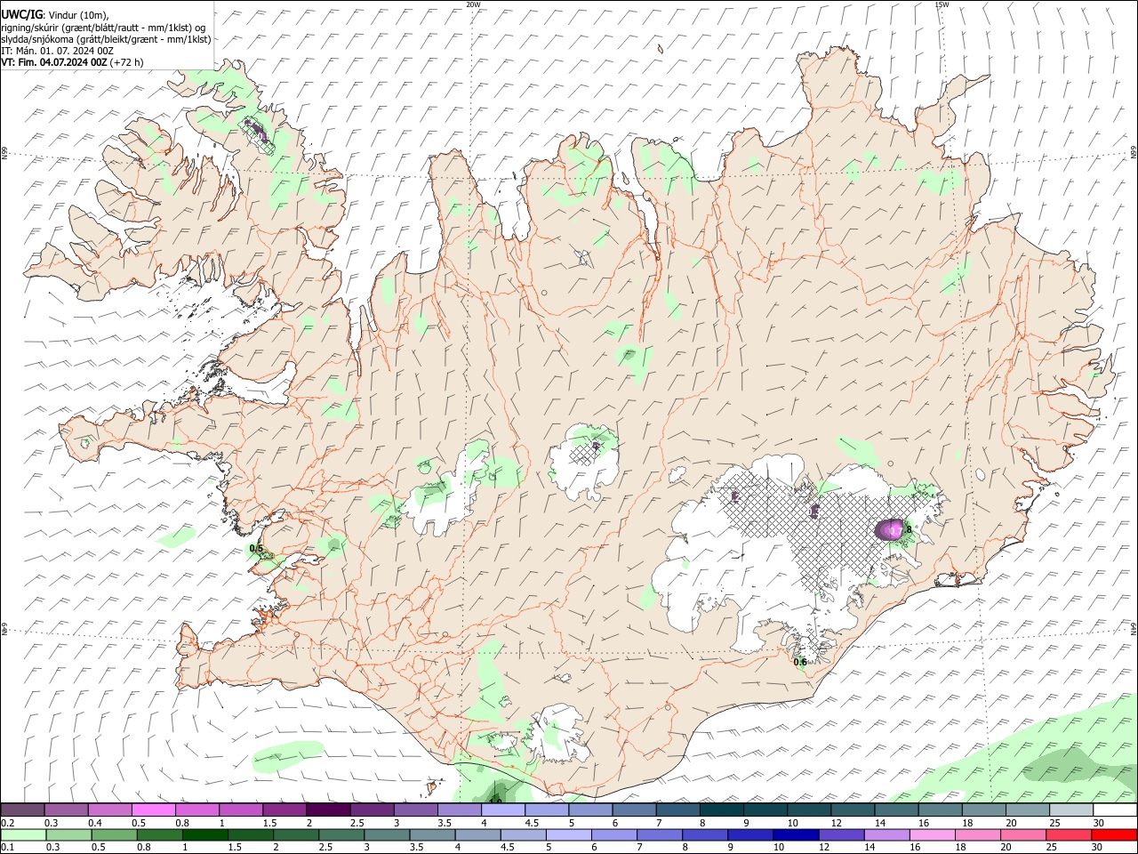1138x854 pixels.
Task: Select the dark purple 2 mm snow swatch
Action: point(329,810)
